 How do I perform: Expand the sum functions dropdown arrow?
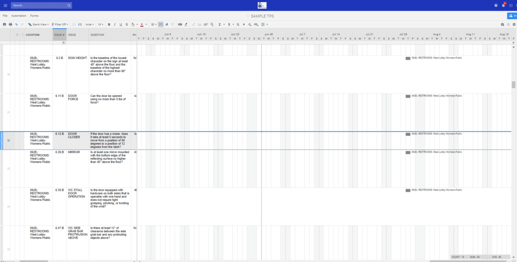(x=224, y=24)
